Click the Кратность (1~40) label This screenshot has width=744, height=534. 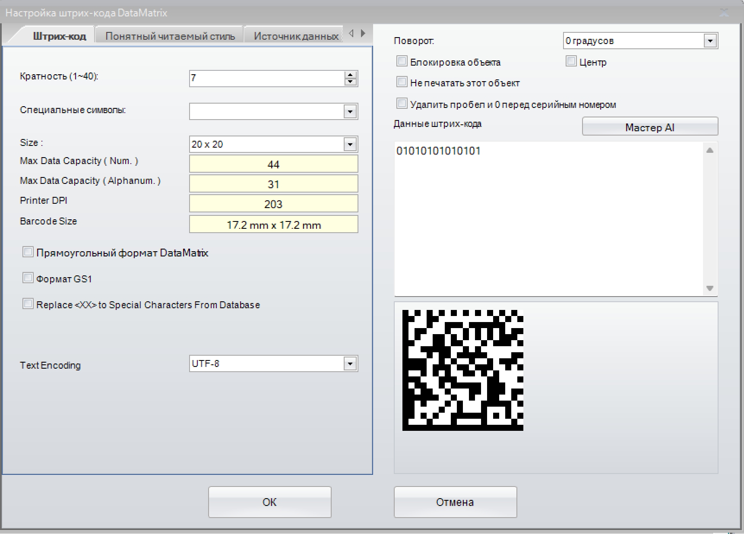pyautogui.click(x=59, y=76)
